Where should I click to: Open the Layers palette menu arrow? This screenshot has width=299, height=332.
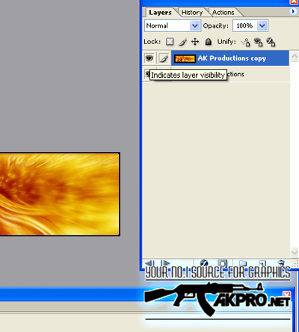[293, 11]
